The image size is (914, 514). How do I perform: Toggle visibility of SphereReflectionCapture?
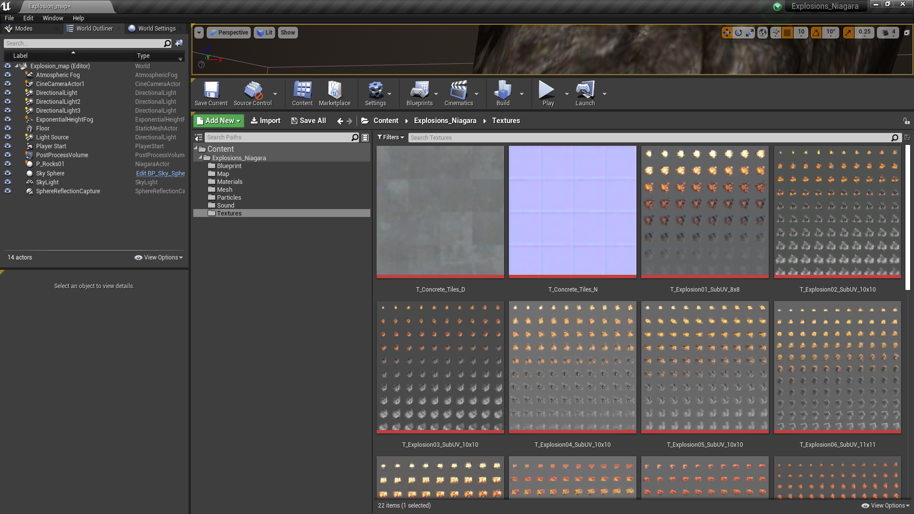coord(8,191)
